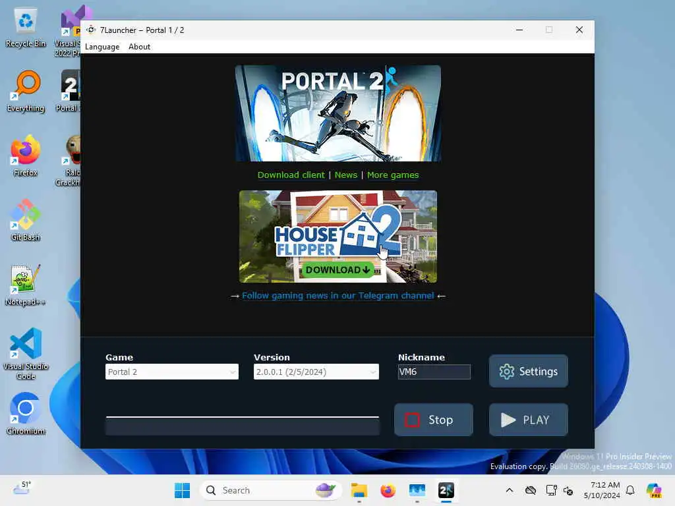Show hidden system tray icons
Image resolution: width=675 pixels, height=506 pixels.
click(x=510, y=490)
